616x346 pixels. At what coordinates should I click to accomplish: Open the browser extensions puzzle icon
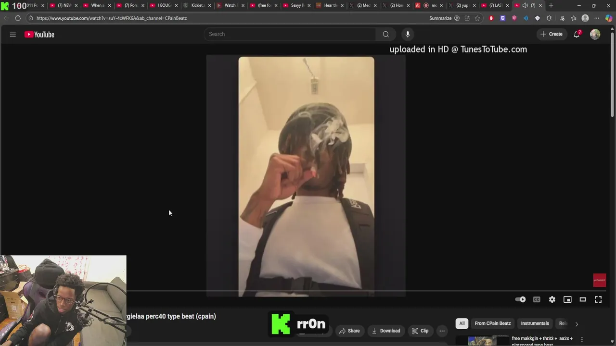click(x=549, y=18)
